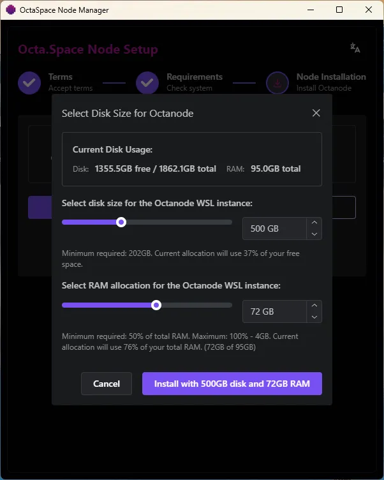Viewport: 384px width, 480px height.
Task: Click the '1355.5GB free / 1862.1GB total' text
Action: click(156, 169)
